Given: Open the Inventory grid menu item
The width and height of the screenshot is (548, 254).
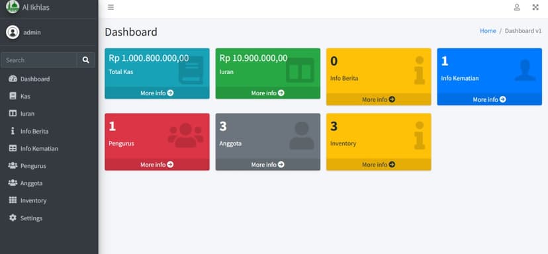Looking at the screenshot, I should pyautogui.click(x=49, y=200).
